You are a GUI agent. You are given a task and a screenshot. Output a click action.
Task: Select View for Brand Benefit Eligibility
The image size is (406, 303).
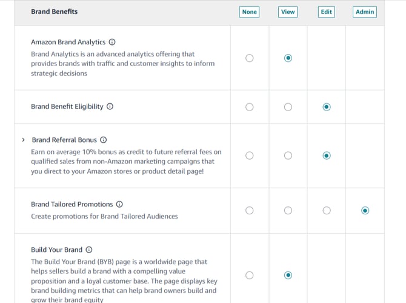pyautogui.click(x=288, y=107)
